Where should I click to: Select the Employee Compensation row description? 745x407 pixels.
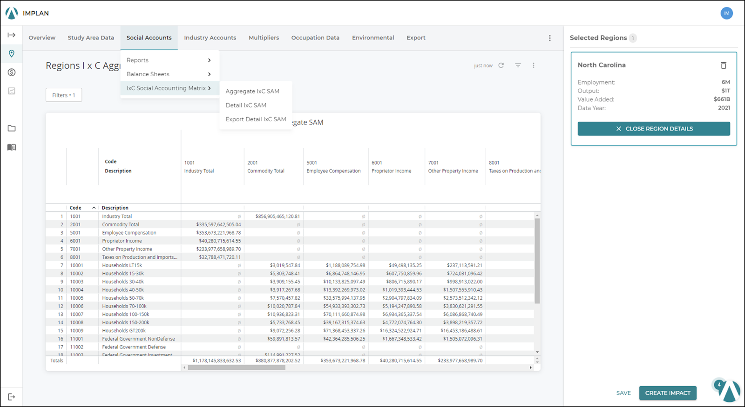point(129,233)
